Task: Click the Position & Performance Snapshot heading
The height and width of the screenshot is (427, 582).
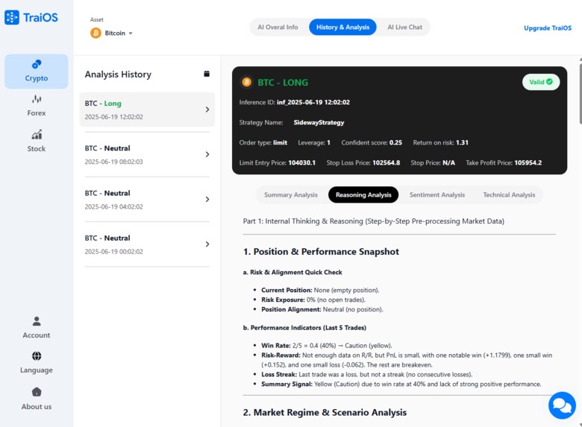Action: click(321, 252)
